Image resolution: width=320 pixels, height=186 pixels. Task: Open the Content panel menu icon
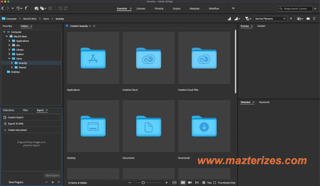94,26
